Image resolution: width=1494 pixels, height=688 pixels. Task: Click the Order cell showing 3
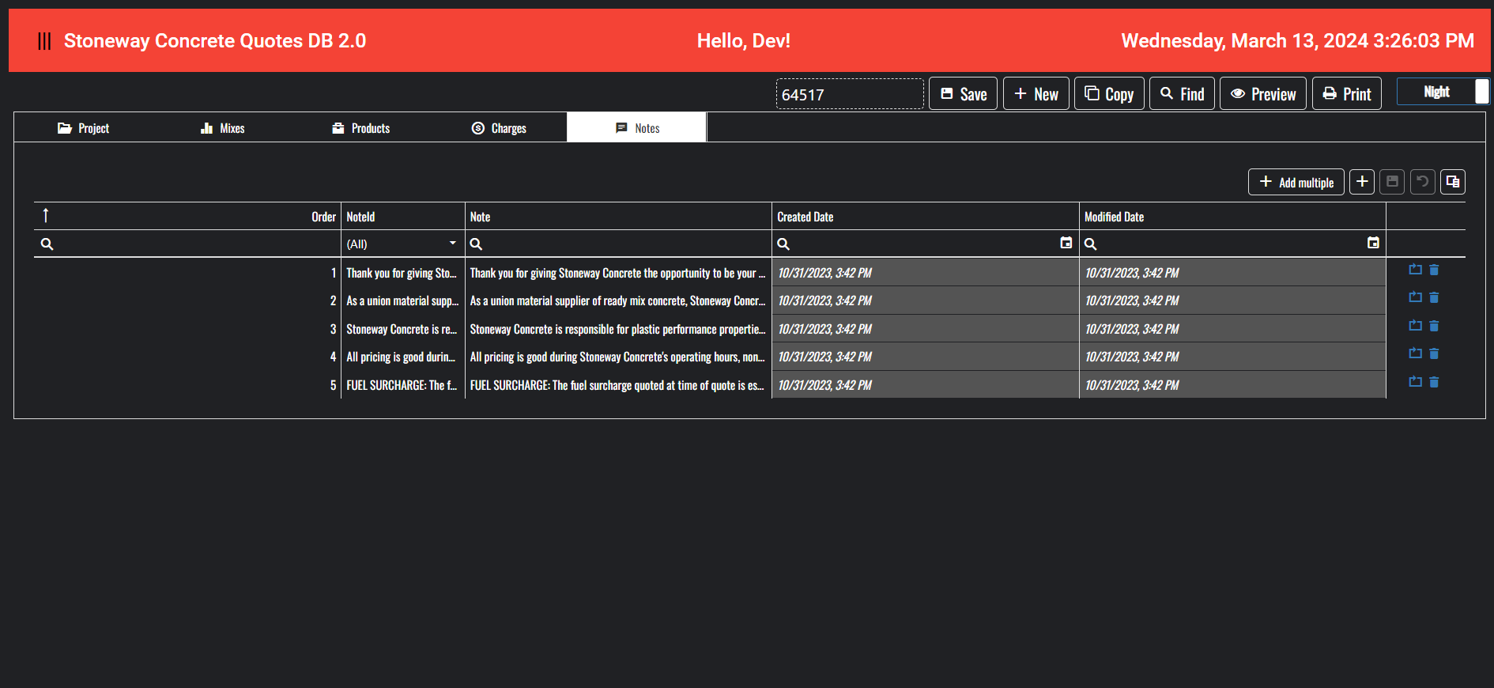(x=187, y=329)
